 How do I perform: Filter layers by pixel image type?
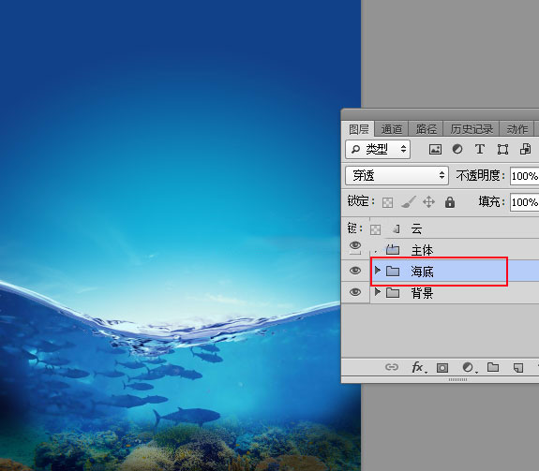(435, 149)
